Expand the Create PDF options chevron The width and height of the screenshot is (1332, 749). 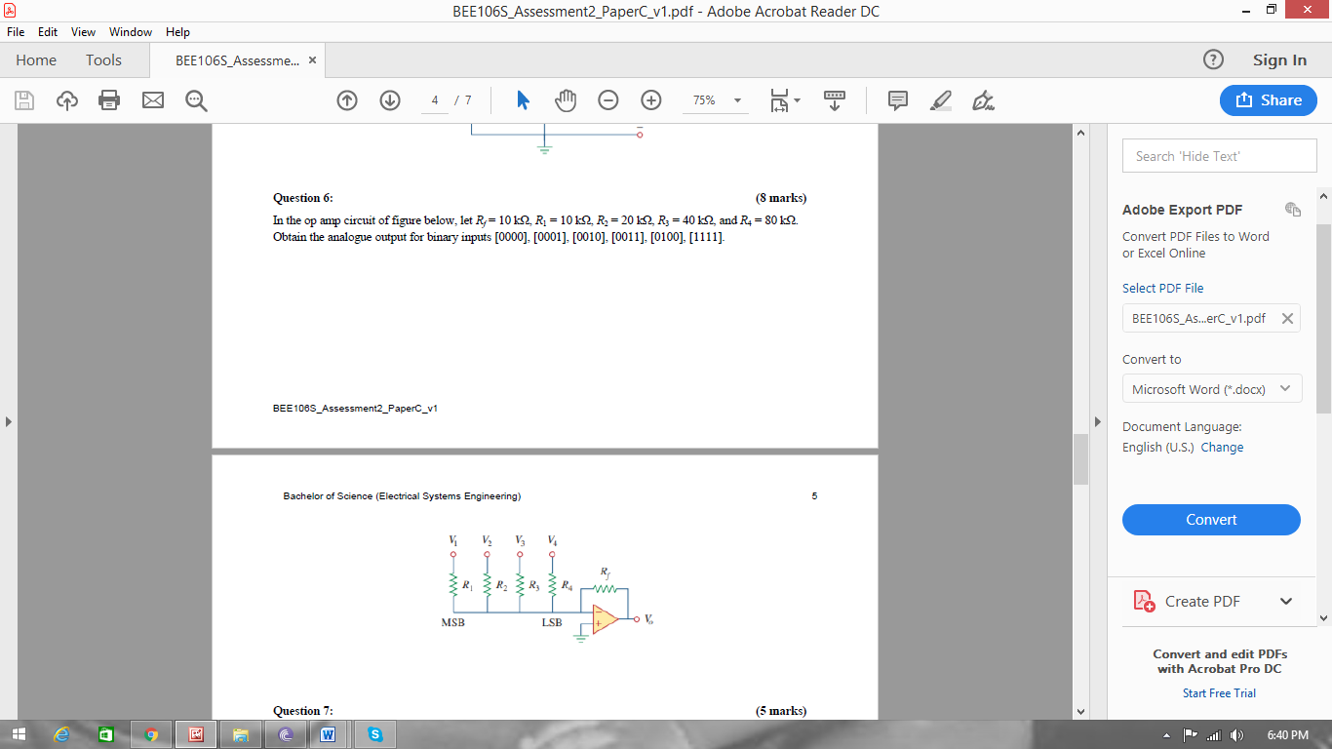[1285, 601]
